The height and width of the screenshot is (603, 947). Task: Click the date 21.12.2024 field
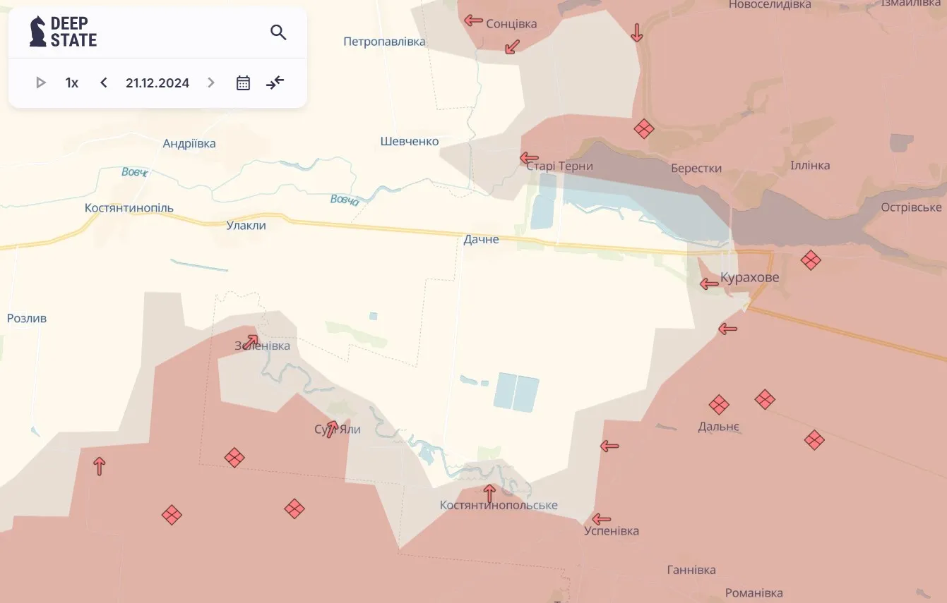pyautogui.click(x=157, y=83)
